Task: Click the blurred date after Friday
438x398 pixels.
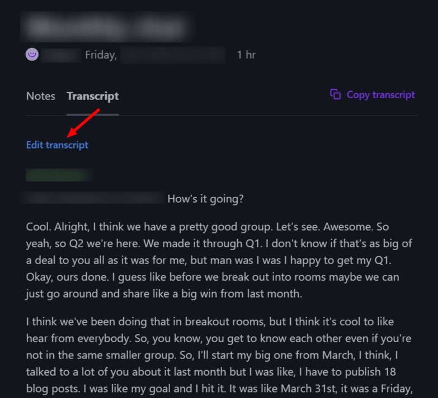Action: click(x=173, y=55)
